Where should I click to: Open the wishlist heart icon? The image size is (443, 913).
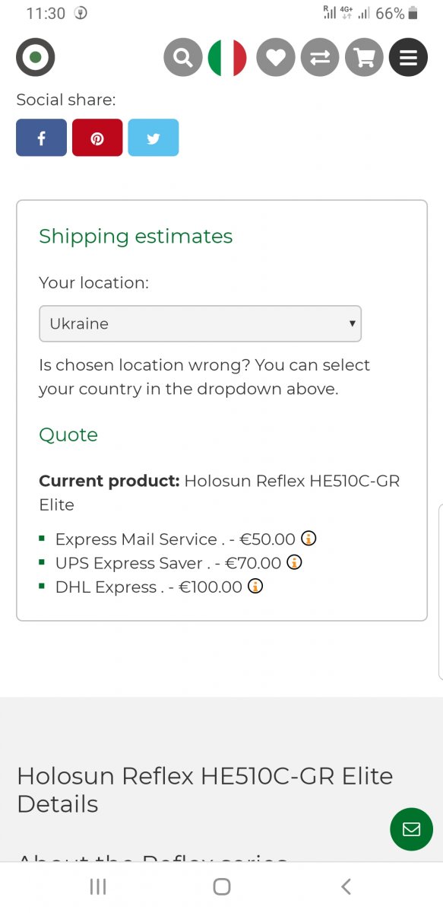(x=275, y=57)
